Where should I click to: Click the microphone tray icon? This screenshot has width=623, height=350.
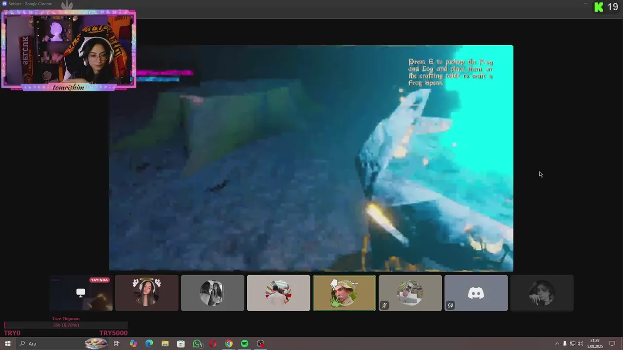565,344
